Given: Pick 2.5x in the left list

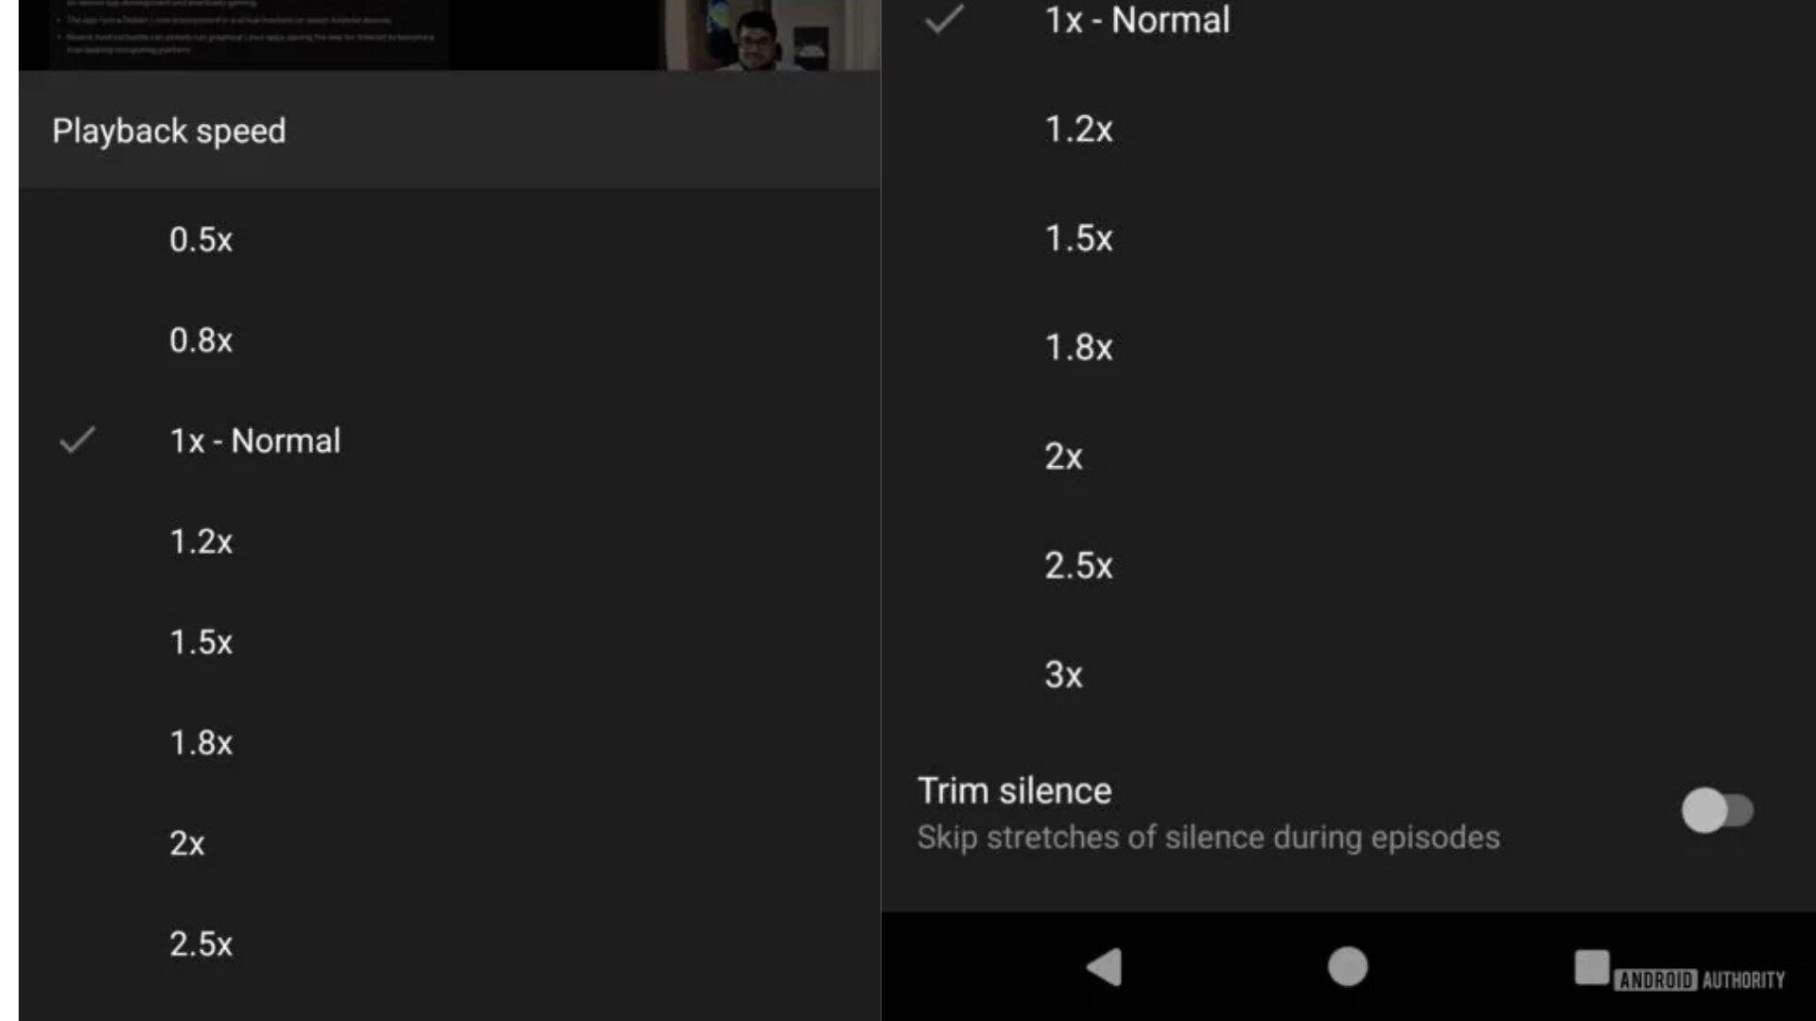Looking at the screenshot, I should coord(201,943).
